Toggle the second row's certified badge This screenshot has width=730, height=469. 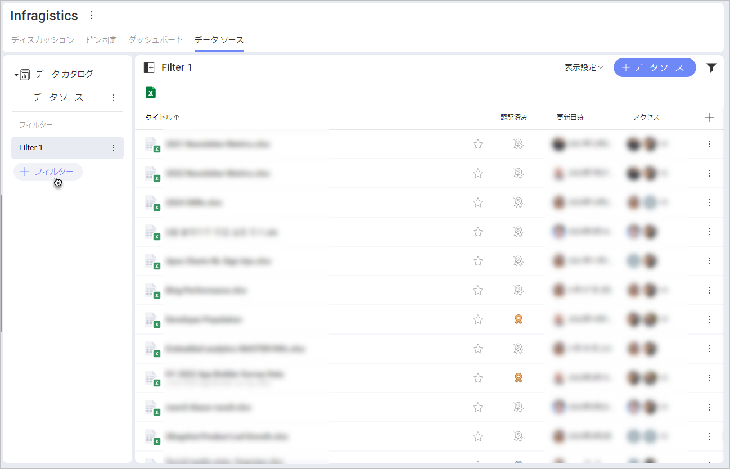click(519, 173)
